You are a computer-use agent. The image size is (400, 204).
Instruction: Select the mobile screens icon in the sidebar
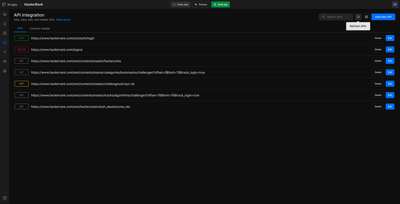[x=5, y=23]
